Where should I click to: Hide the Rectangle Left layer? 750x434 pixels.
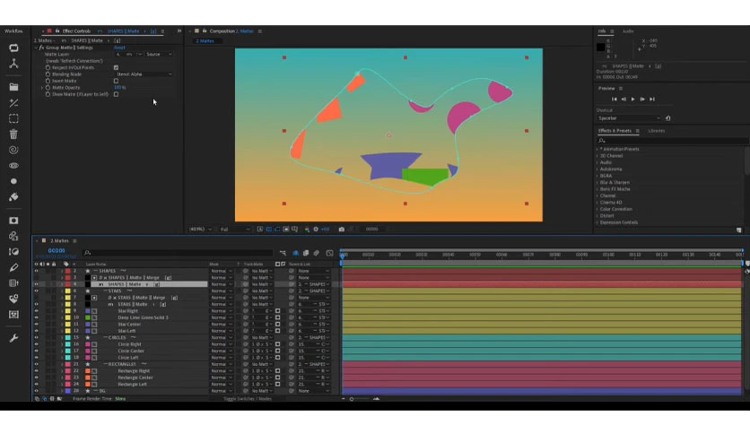[37, 385]
